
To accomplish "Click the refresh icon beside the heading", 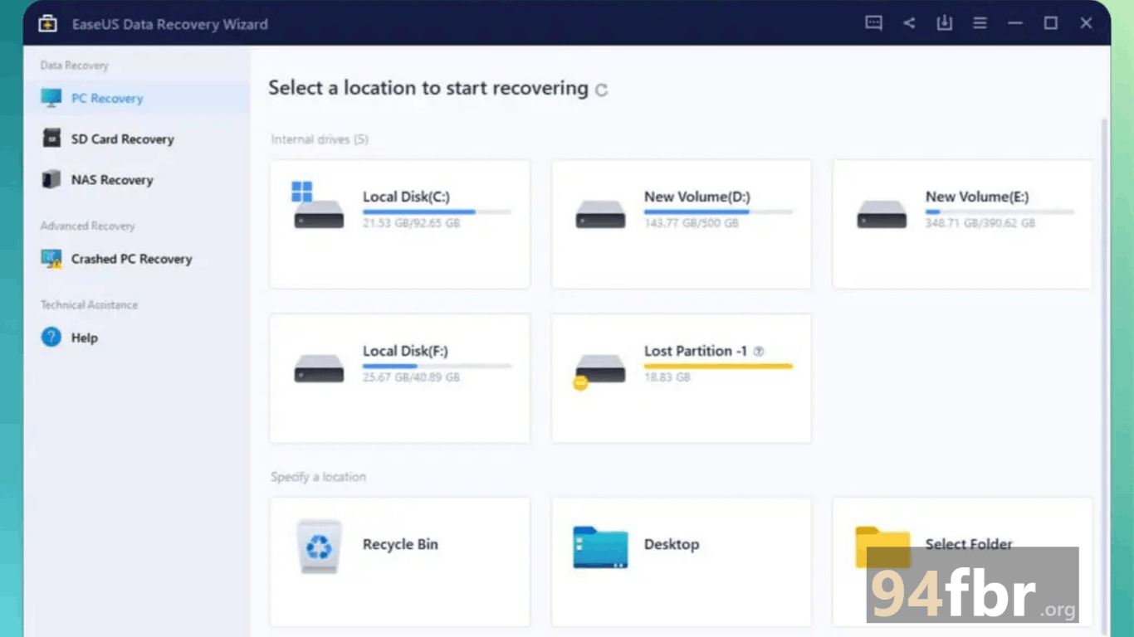I will (602, 90).
